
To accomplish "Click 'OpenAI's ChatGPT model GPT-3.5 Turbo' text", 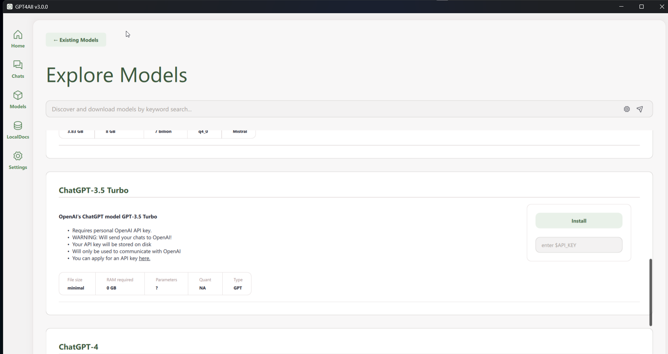I will point(108,217).
